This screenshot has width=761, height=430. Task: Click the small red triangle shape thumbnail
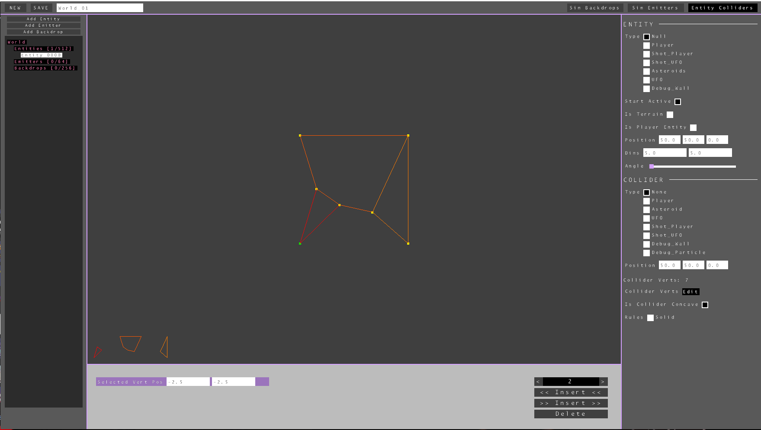pos(97,352)
